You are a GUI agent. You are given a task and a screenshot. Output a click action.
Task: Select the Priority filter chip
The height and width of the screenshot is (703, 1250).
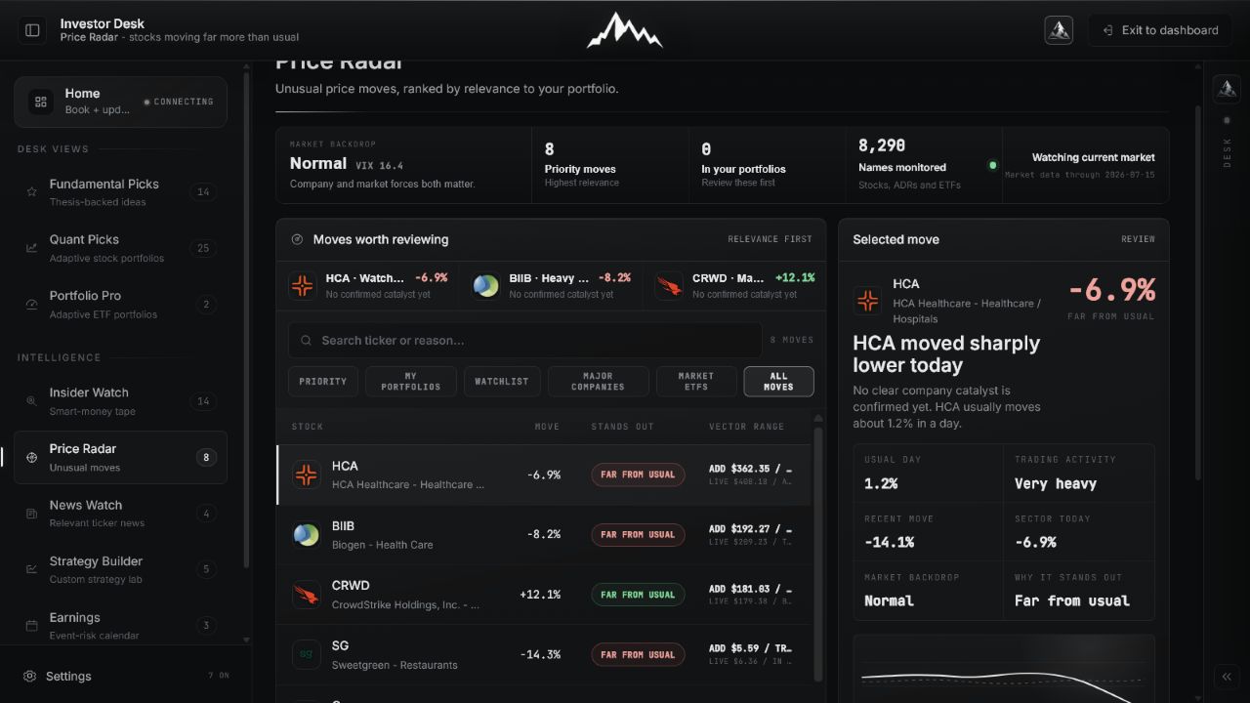click(323, 382)
